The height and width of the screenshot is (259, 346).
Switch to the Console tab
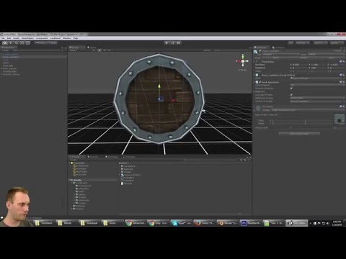pyautogui.click(x=93, y=157)
